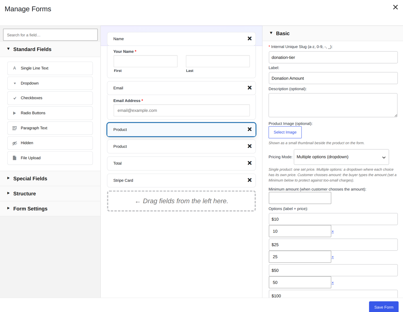
Task: Edit the price input showing 25
Action: coord(300,257)
